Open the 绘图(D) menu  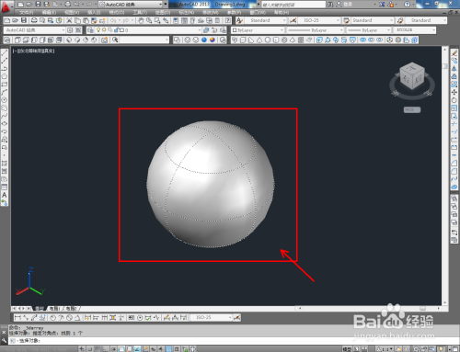pos(163,13)
